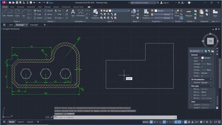Toggle Clean Screen in status bar
Screen dimensions: 222x125
tap(215, 122)
